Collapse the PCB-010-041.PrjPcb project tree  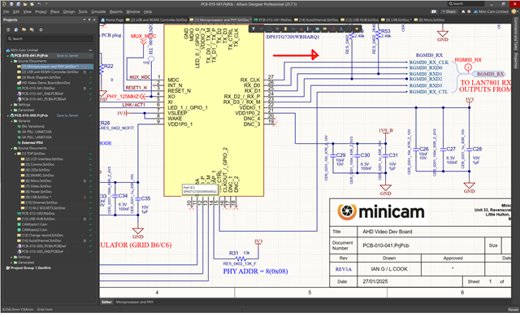click(8, 56)
